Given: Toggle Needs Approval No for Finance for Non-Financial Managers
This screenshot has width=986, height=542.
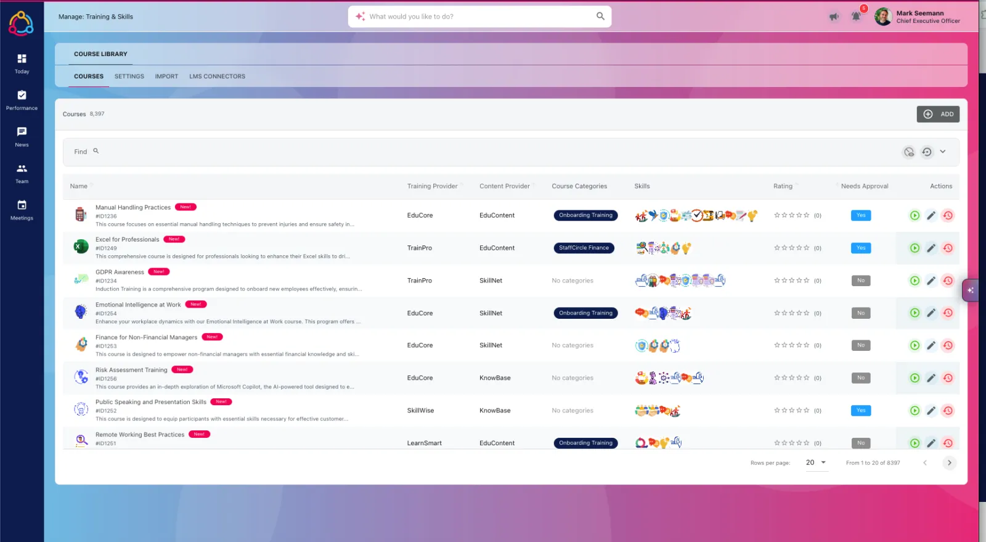Looking at the screenshot, I should (x=861, y=345).
